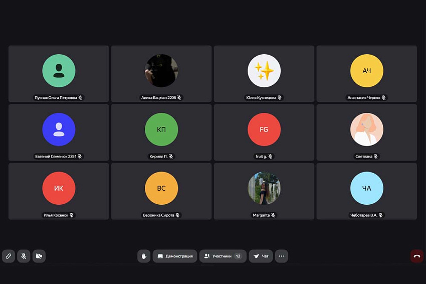426x284 pixels.
Task: Copy the meeting link with the chain icon
Action: click(x=8, y=256)
